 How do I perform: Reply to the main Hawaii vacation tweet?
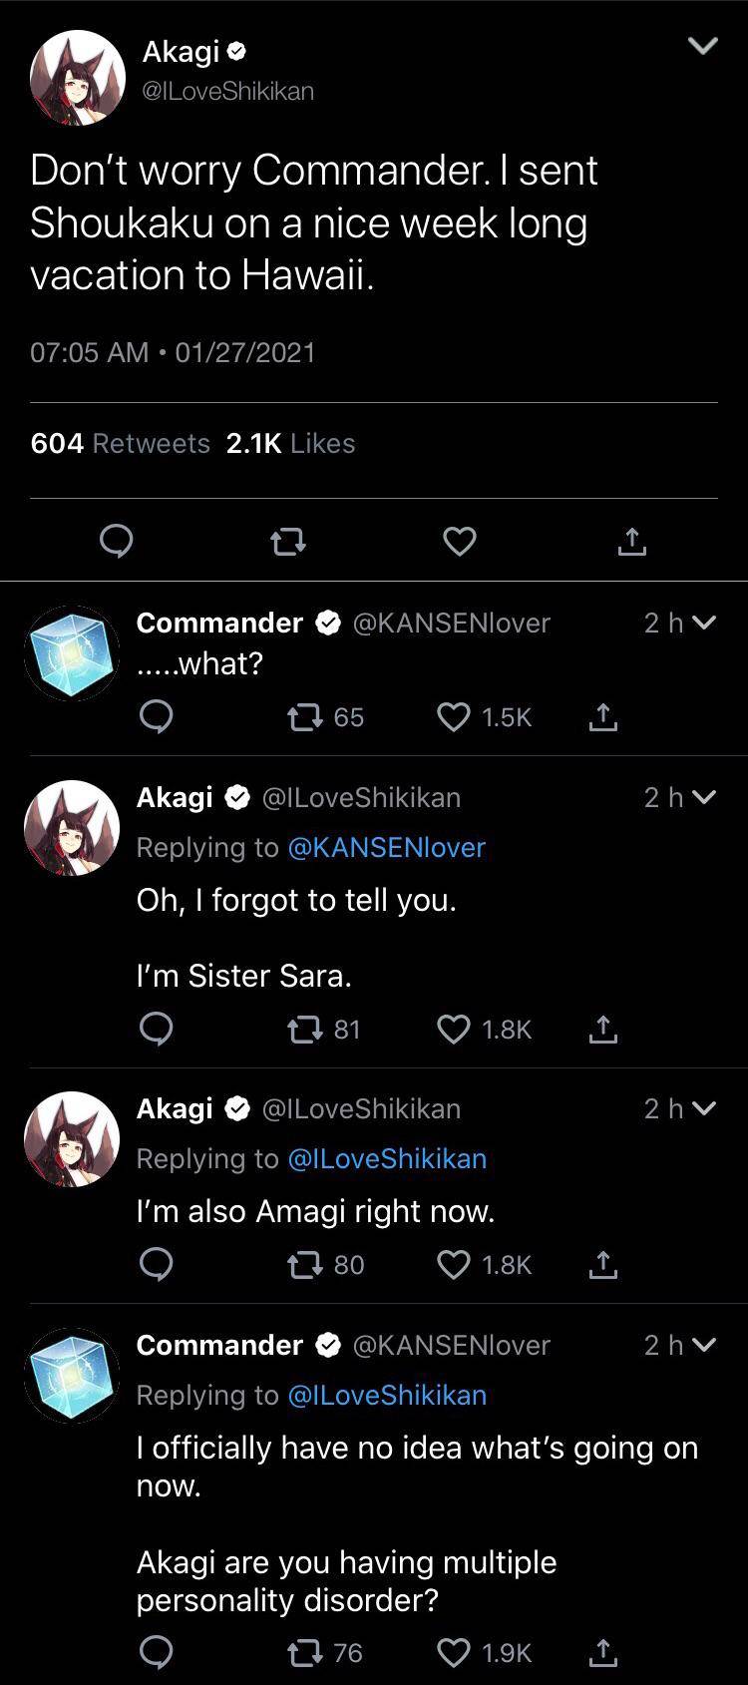coord(117,542)
